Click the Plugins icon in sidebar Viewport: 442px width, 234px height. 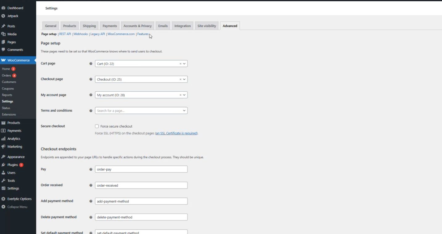tap(3, 165)
